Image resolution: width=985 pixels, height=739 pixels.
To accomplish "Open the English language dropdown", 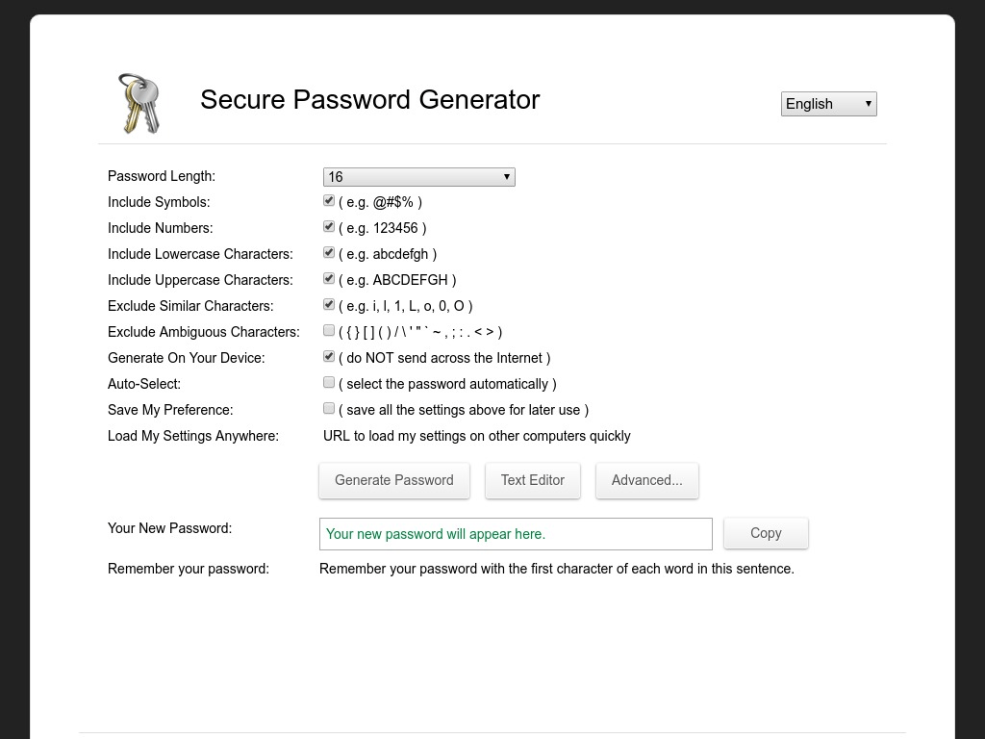I will click(x=828, y=104).
